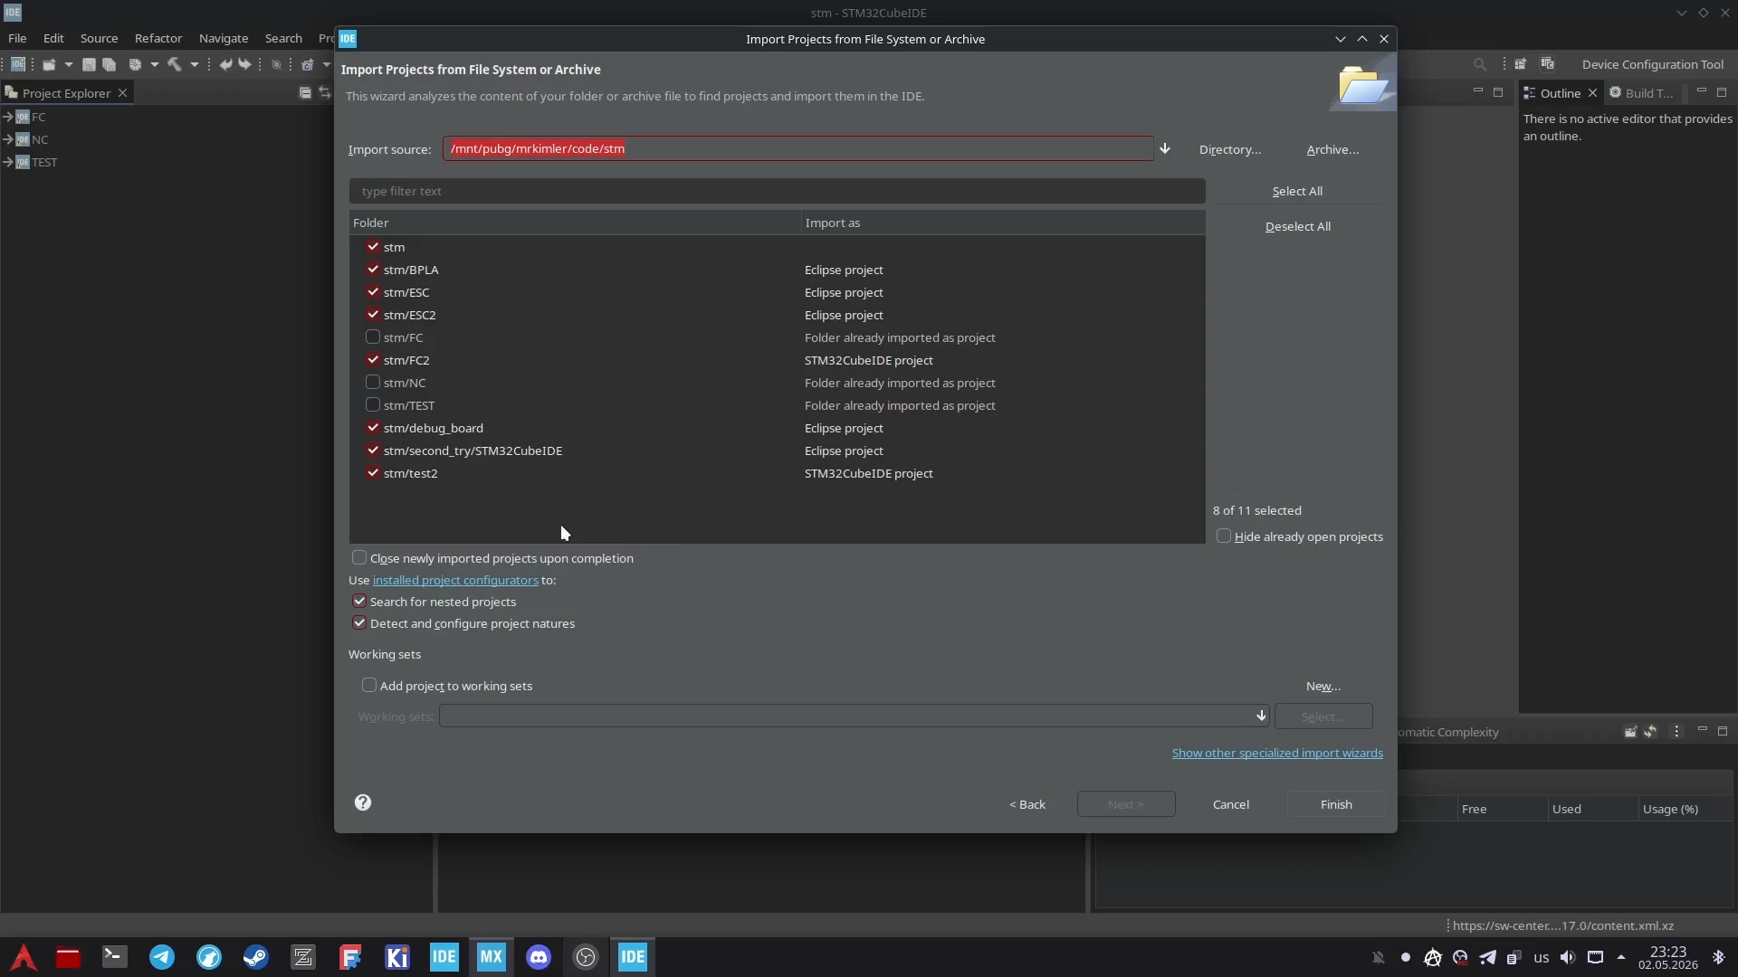Click the Import source path field

[797, 148]
